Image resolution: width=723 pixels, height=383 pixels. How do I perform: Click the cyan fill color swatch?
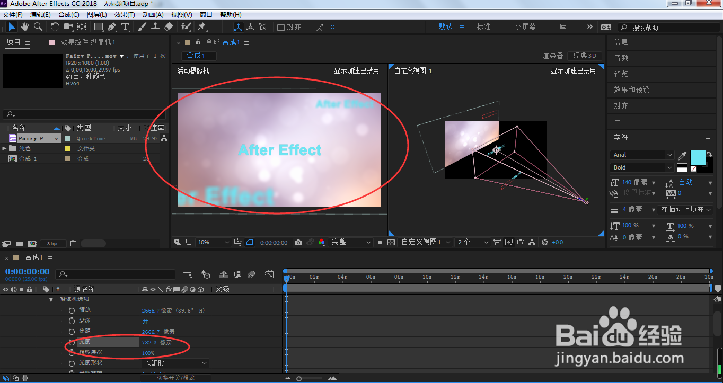(699, 158)
